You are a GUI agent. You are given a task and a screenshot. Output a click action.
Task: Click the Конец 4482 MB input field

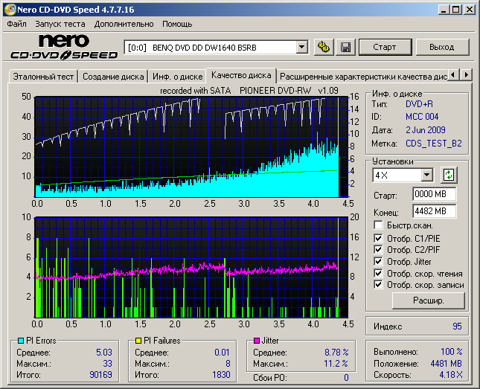click(434, 210)
